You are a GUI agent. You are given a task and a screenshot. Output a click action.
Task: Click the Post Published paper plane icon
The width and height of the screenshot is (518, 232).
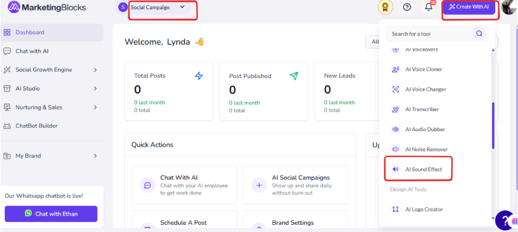294,76
